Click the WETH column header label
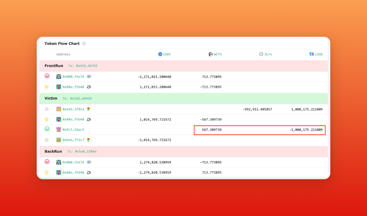The image size is (367, 216). coord(218,54)
